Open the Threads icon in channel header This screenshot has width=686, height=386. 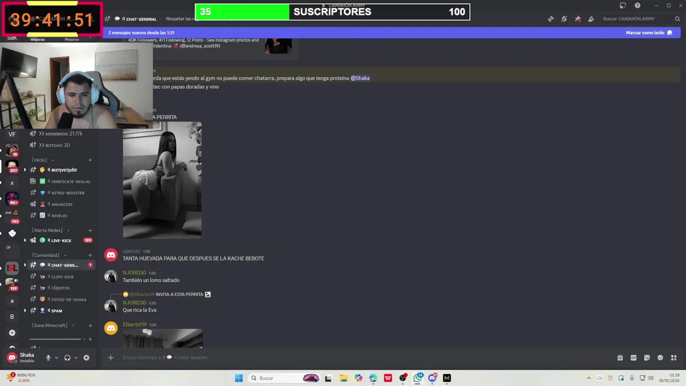coord(550,19)
